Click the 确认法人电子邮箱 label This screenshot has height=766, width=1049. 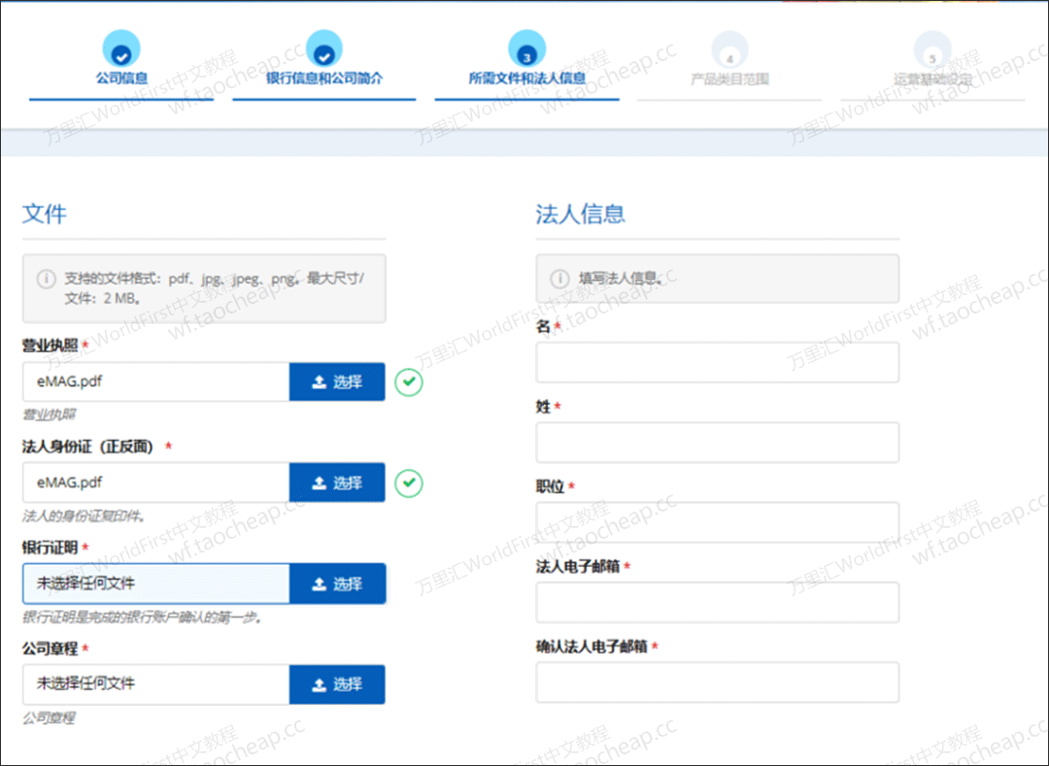[592, 647]
